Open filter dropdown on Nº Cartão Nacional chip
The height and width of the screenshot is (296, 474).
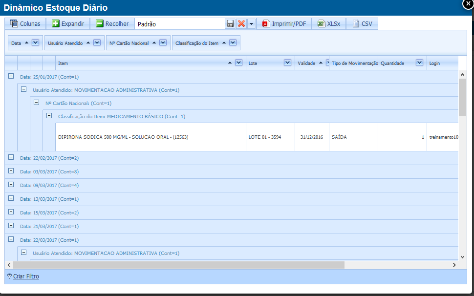(163, 42)
